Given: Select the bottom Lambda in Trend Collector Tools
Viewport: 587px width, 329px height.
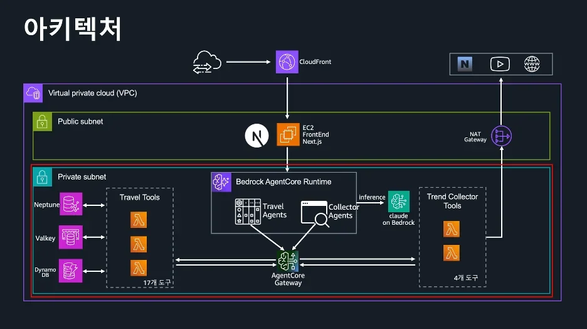Looking at the screenshot, I should pyautogui.click(x=452, y=253).
